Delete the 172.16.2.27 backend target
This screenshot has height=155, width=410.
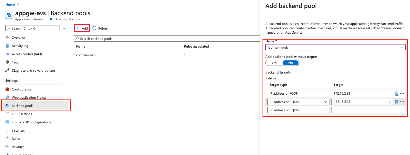click(397, 102)
